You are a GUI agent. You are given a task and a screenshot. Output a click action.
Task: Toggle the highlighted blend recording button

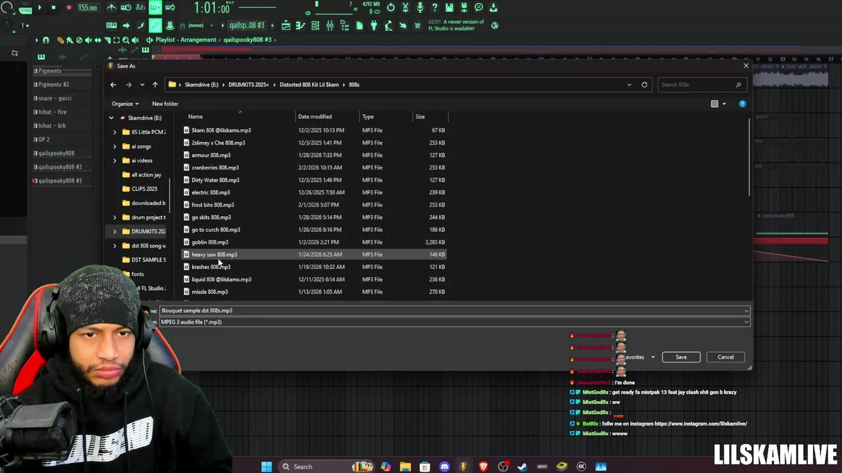pyautogui.click(x=155, y=8)
